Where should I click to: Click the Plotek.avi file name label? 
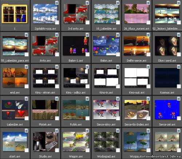tap(45, 124)
